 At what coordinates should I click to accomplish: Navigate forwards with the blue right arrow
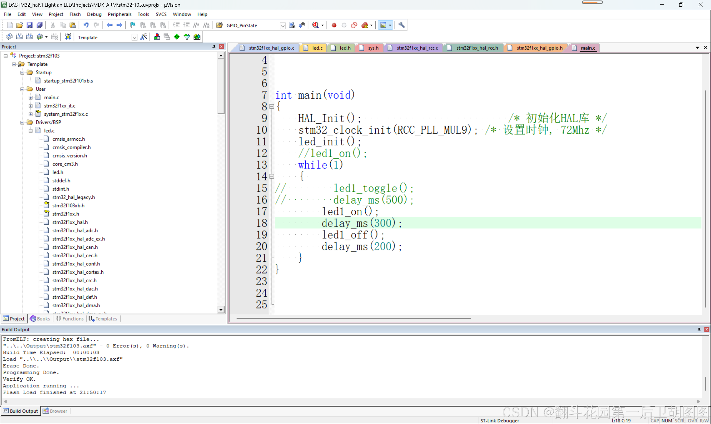(x=120, y=25)
